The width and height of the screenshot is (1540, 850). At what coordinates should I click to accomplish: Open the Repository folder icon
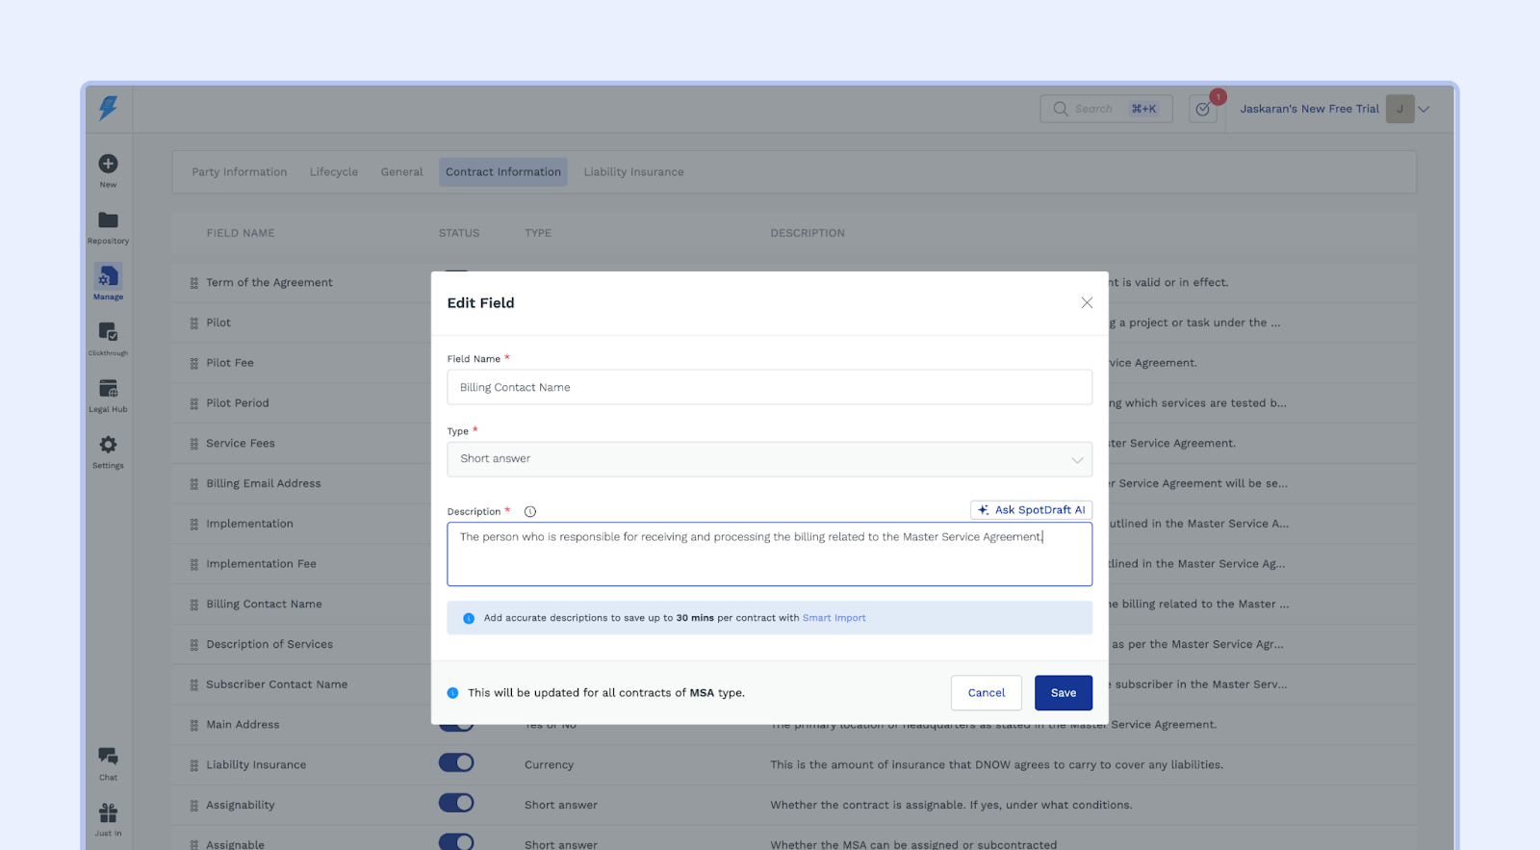(108, 220)
